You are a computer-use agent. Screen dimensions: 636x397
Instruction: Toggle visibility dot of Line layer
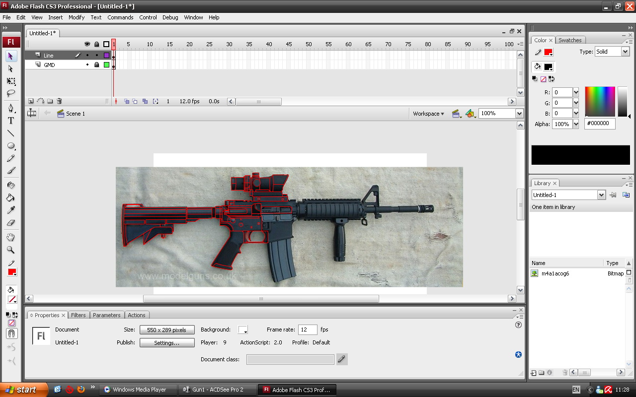(87, 56)
